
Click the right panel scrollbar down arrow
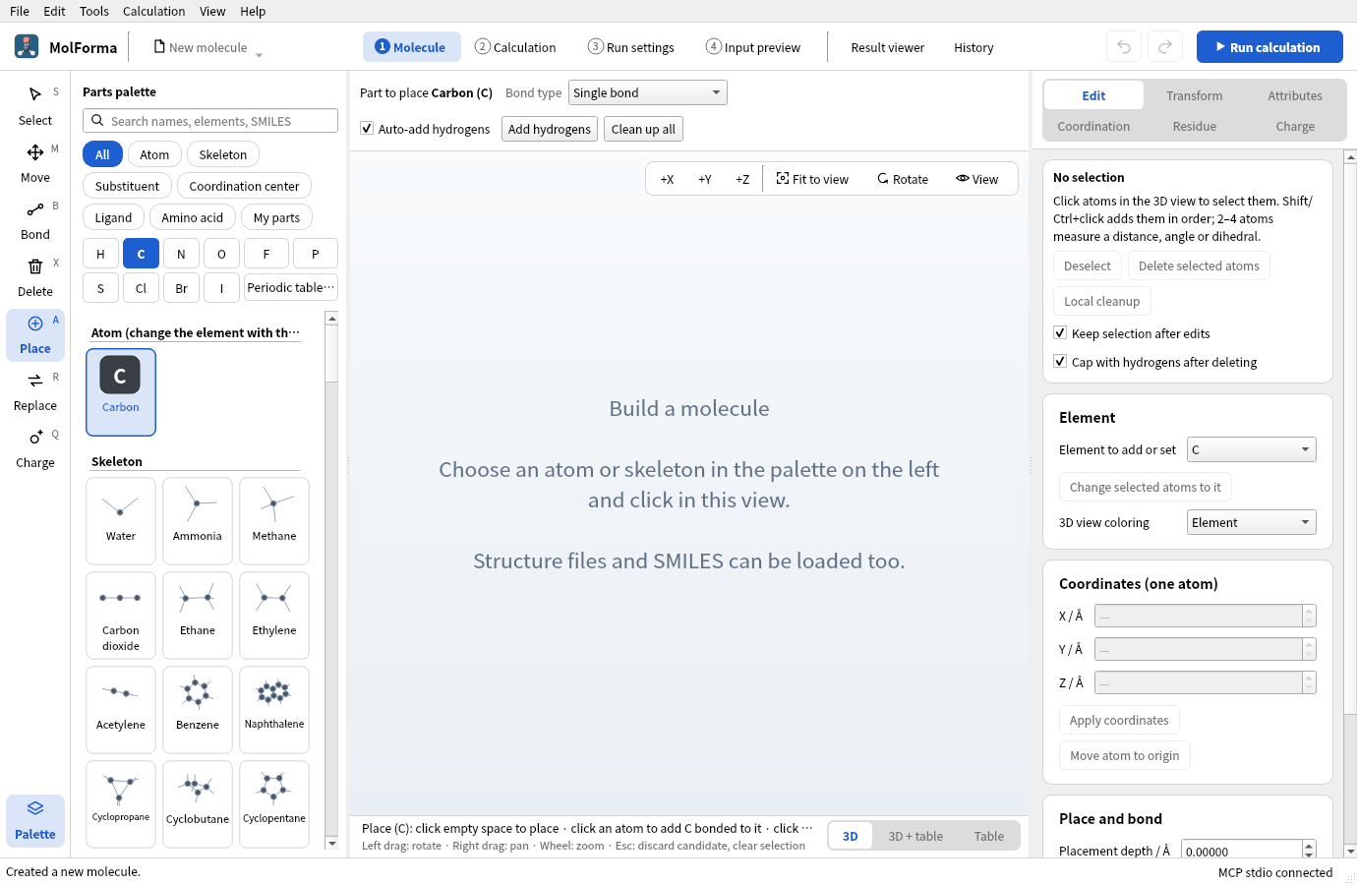(1350, 851)
